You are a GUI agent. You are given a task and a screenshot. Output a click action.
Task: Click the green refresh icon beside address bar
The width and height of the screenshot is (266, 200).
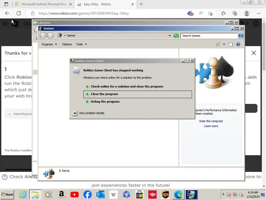(176, 35)
